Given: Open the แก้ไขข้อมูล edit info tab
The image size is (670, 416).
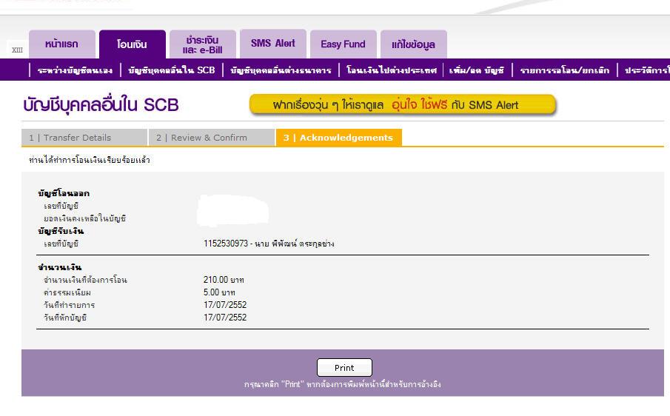Looking at the screenshot, I should (414, 44).
